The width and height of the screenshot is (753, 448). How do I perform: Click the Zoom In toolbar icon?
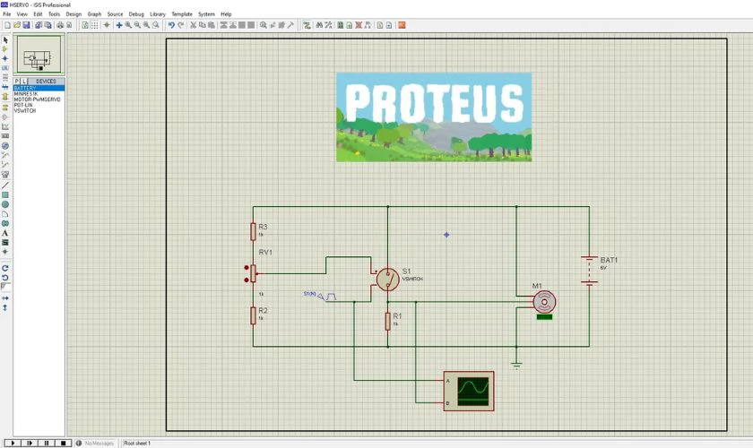coord(128,25)
